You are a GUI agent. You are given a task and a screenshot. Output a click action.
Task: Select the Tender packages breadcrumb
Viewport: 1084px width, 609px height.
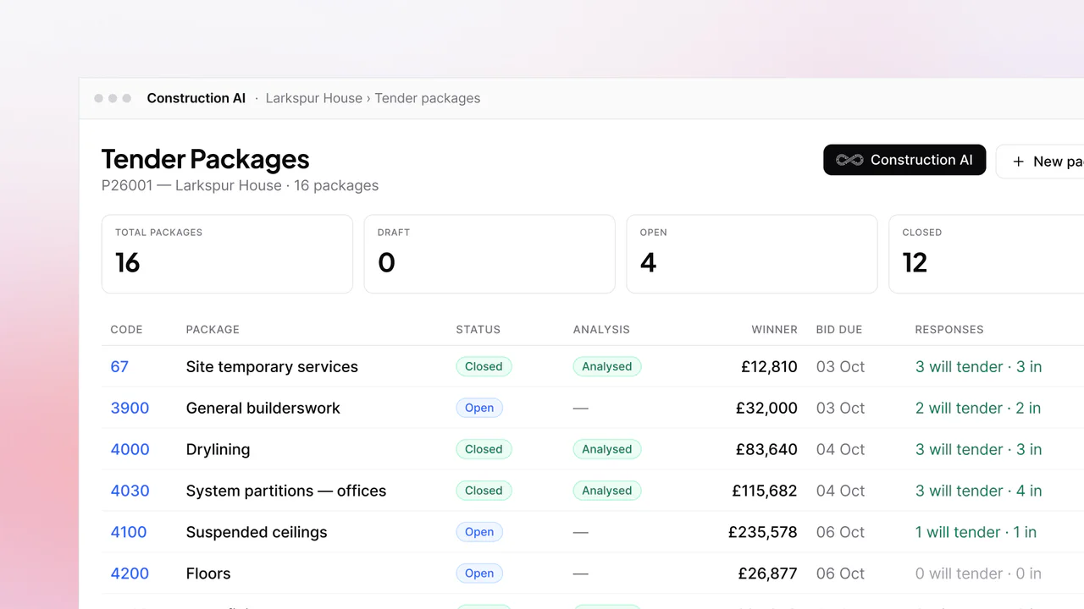tap(428, 98)
